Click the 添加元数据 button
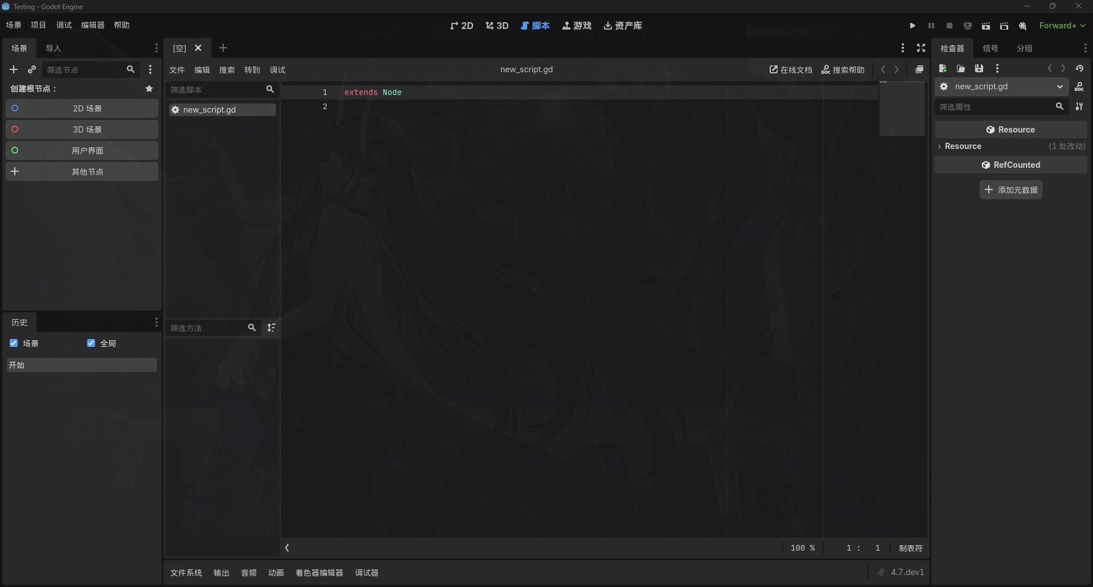The width and height of the screenshot is (1093, 587). click(1011, 189)
